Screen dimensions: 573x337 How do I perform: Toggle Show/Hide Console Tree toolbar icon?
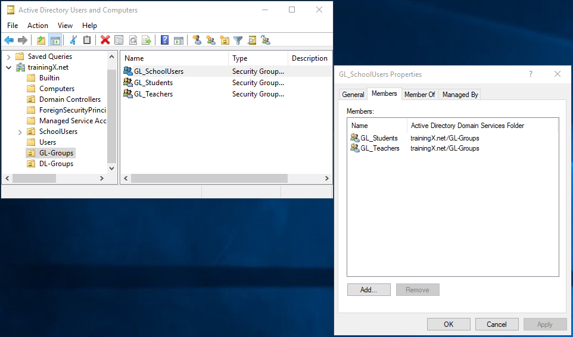pyautogui.click(x=55, y=40)
